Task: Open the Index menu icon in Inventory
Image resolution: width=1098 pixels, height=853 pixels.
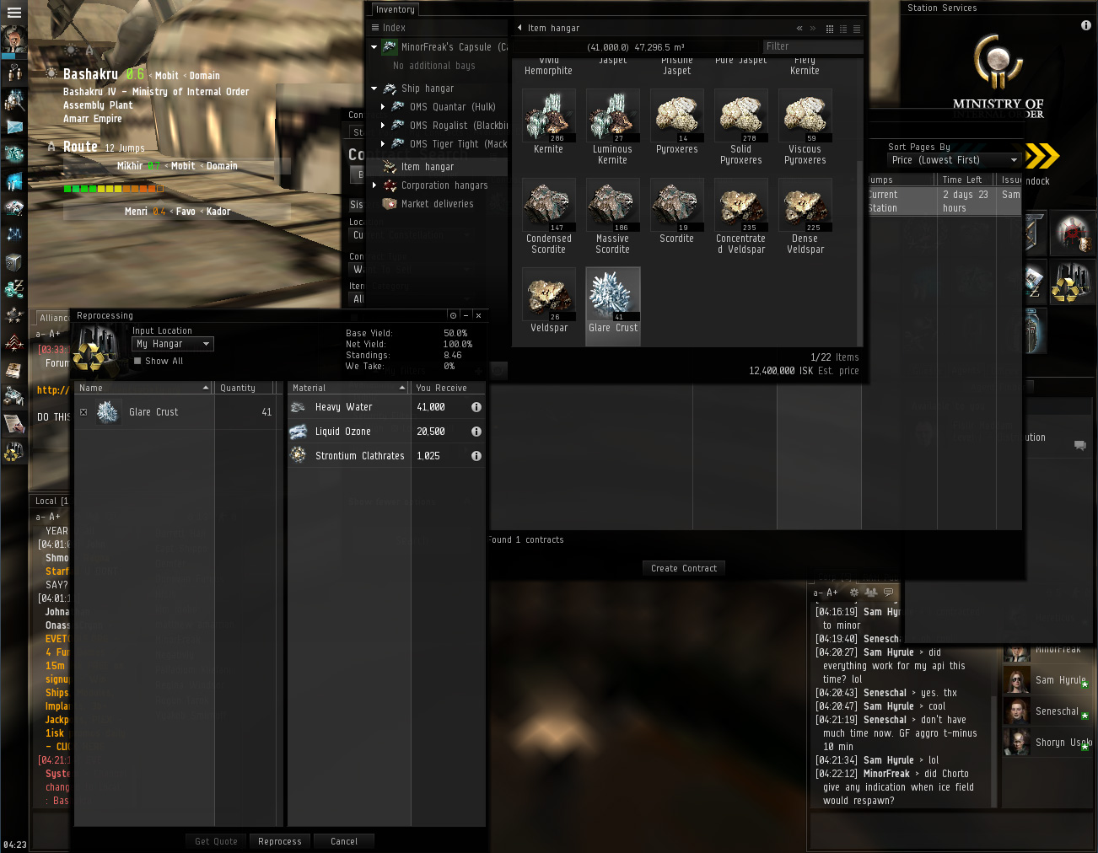Action: 375,28
